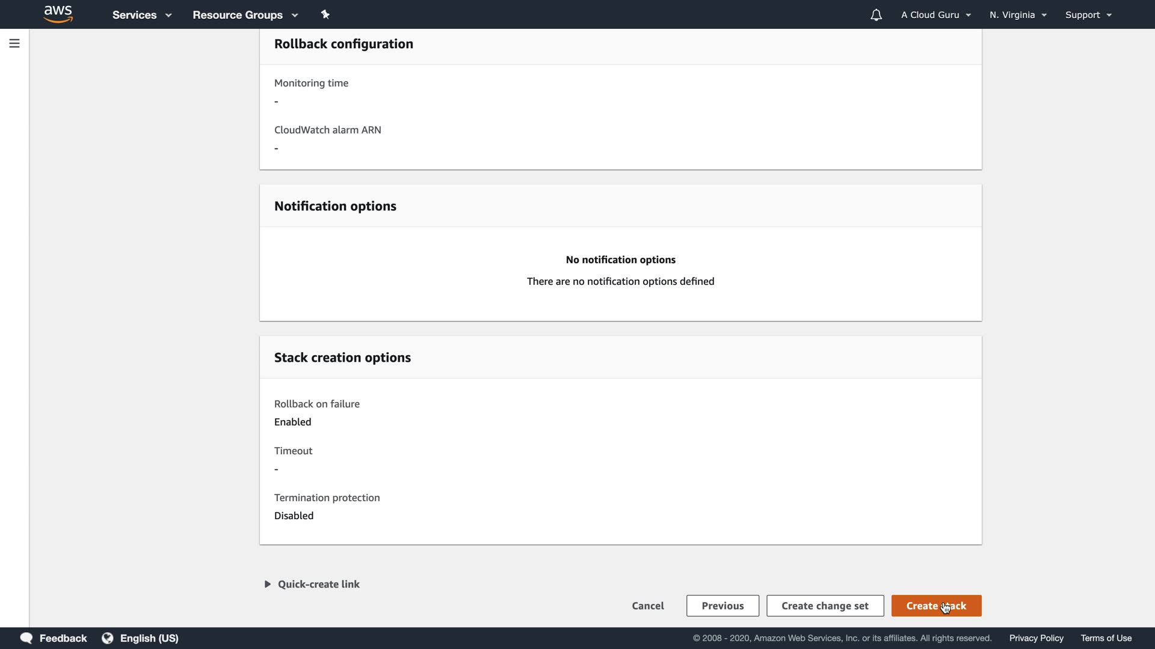The height and width of the screenshot is (649, 1155).
Task: Open the notifications bell
Action: click(x=876, y=15)
